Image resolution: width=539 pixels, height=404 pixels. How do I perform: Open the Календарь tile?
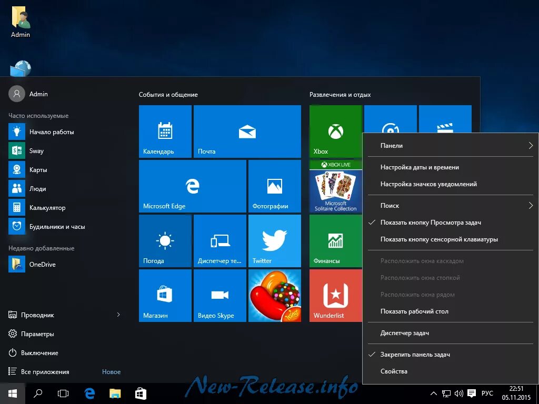click(x=165, y=132)
